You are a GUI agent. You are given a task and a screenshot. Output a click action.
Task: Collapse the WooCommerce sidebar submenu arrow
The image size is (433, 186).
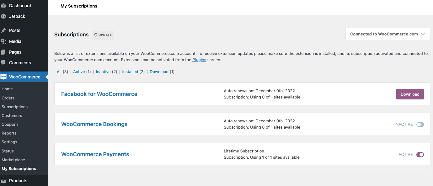point(47,77)
